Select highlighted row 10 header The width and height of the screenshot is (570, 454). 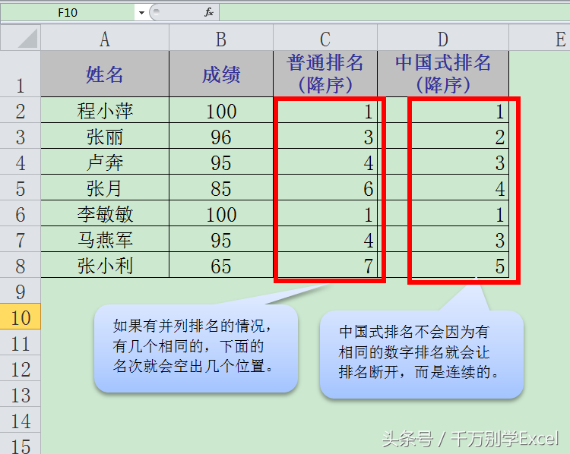20,317
